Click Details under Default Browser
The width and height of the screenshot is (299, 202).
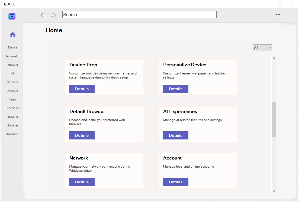click(x=82, y=135)
